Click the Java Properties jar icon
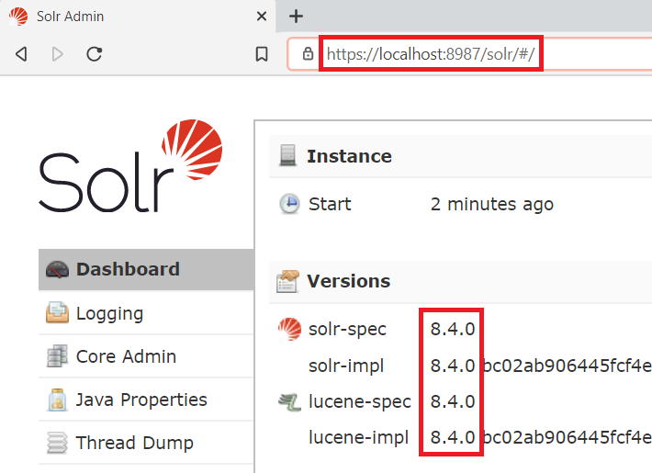The width and height of the screenshot is (652, 473). [x=57, y=400]
